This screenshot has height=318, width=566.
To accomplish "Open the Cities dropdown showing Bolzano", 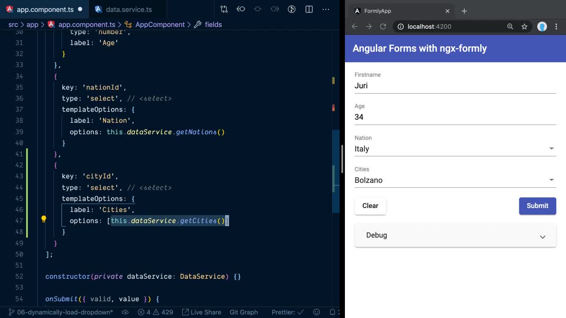I will [x=455, y=180].
